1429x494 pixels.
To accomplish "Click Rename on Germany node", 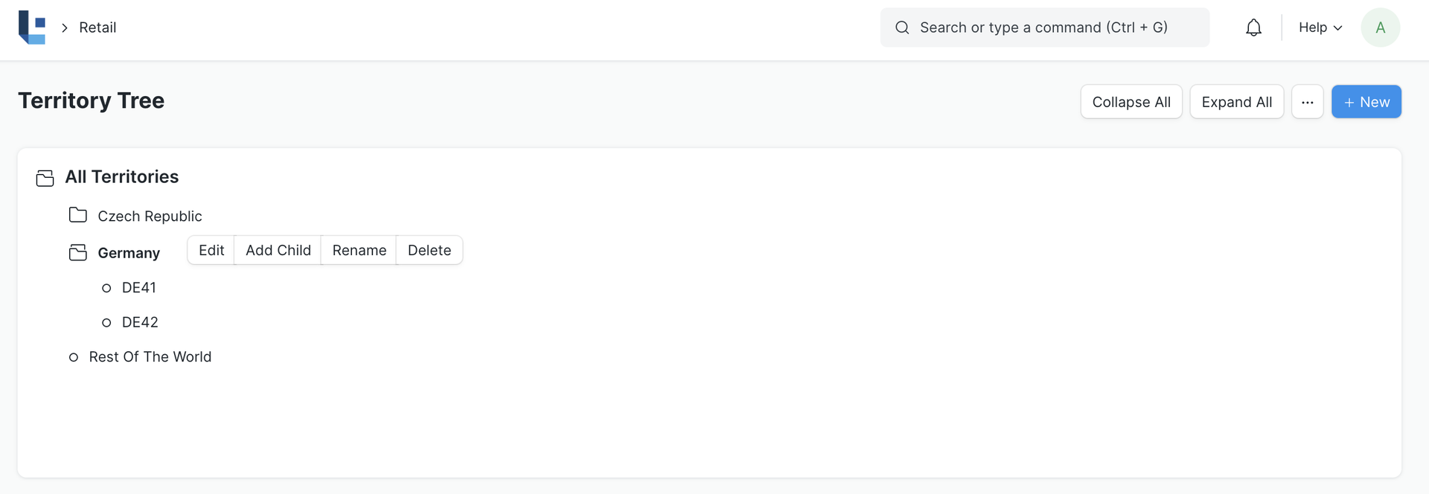I will coord(359,251).
